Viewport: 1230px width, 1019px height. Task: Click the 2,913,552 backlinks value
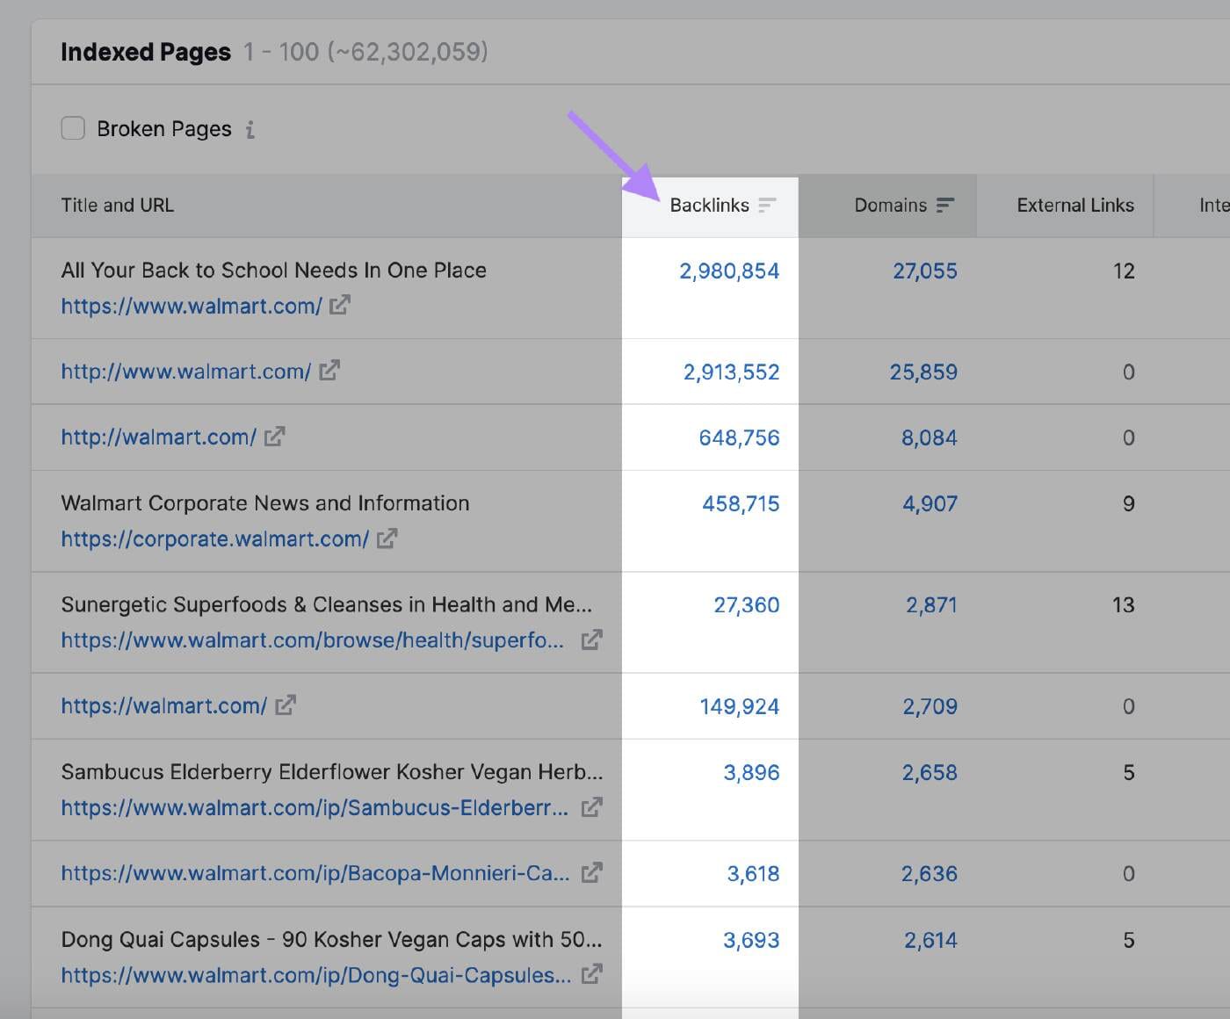point(732,372)
